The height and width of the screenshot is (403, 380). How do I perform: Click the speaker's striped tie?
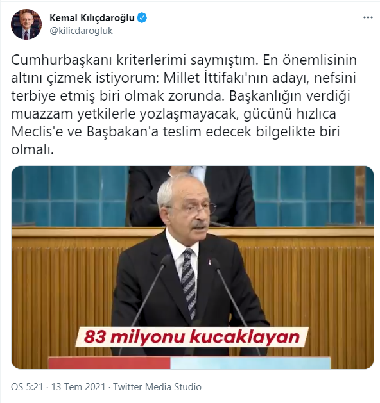[189, 283]
